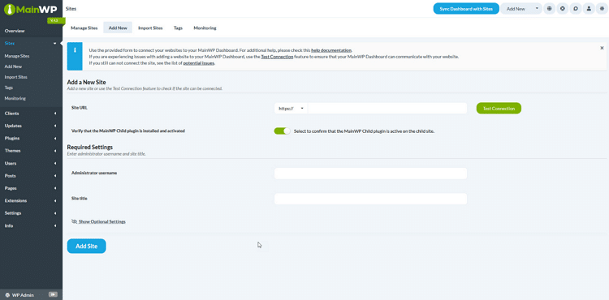This screenshot has width=609, height=300.
Task: Click the Test Connection button
Action: click(499, 109)
